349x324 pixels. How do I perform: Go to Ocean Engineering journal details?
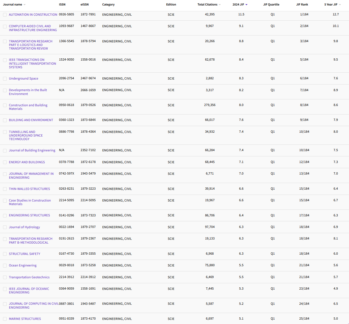click(x=23, y=265)
